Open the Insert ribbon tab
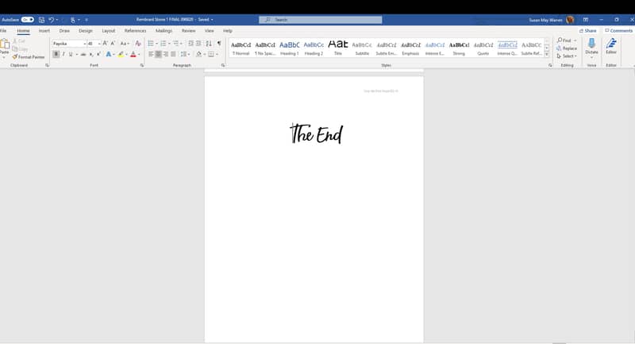Screen dimensions: 635x344 tap(44, 30)
